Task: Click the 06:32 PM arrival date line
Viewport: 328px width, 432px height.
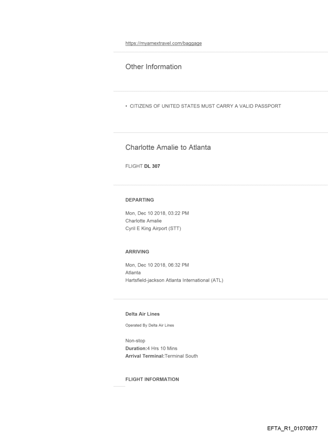Action: coord(157,265)
